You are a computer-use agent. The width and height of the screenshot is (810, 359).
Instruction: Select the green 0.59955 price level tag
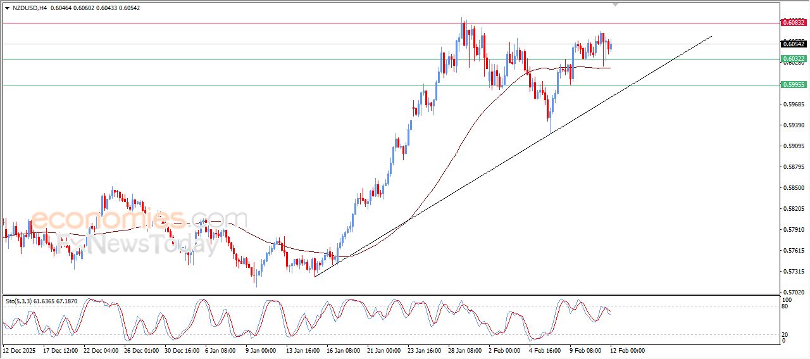pos(794,84)
